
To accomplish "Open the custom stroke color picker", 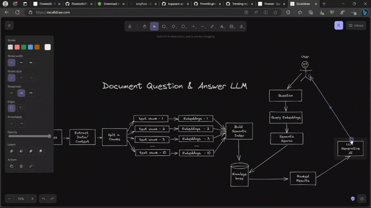I will point(47,47).
